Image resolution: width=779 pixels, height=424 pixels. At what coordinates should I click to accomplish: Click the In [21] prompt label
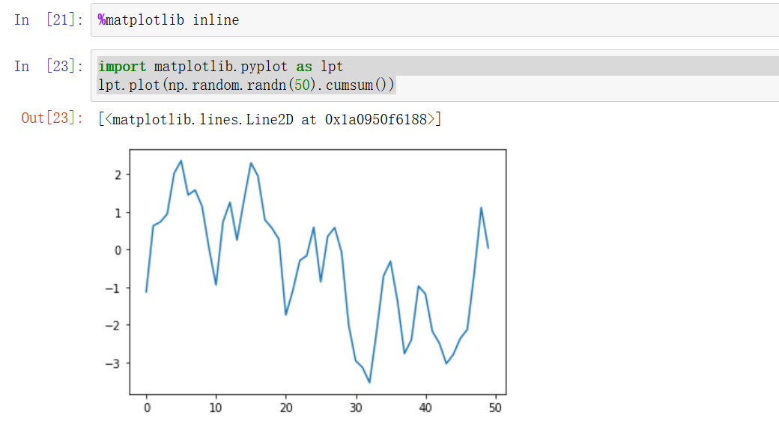pos(49,20)
